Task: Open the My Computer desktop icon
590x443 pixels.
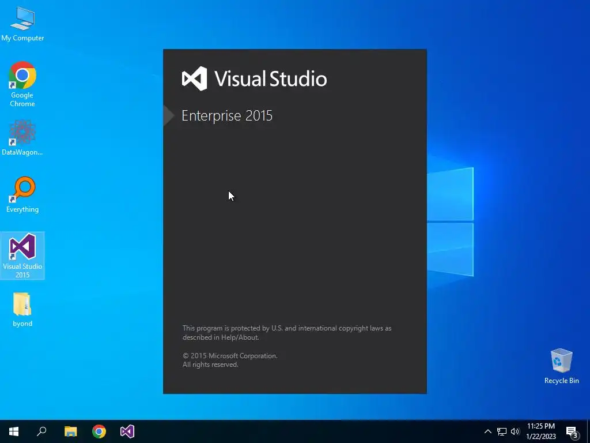Action: [22, 23]
